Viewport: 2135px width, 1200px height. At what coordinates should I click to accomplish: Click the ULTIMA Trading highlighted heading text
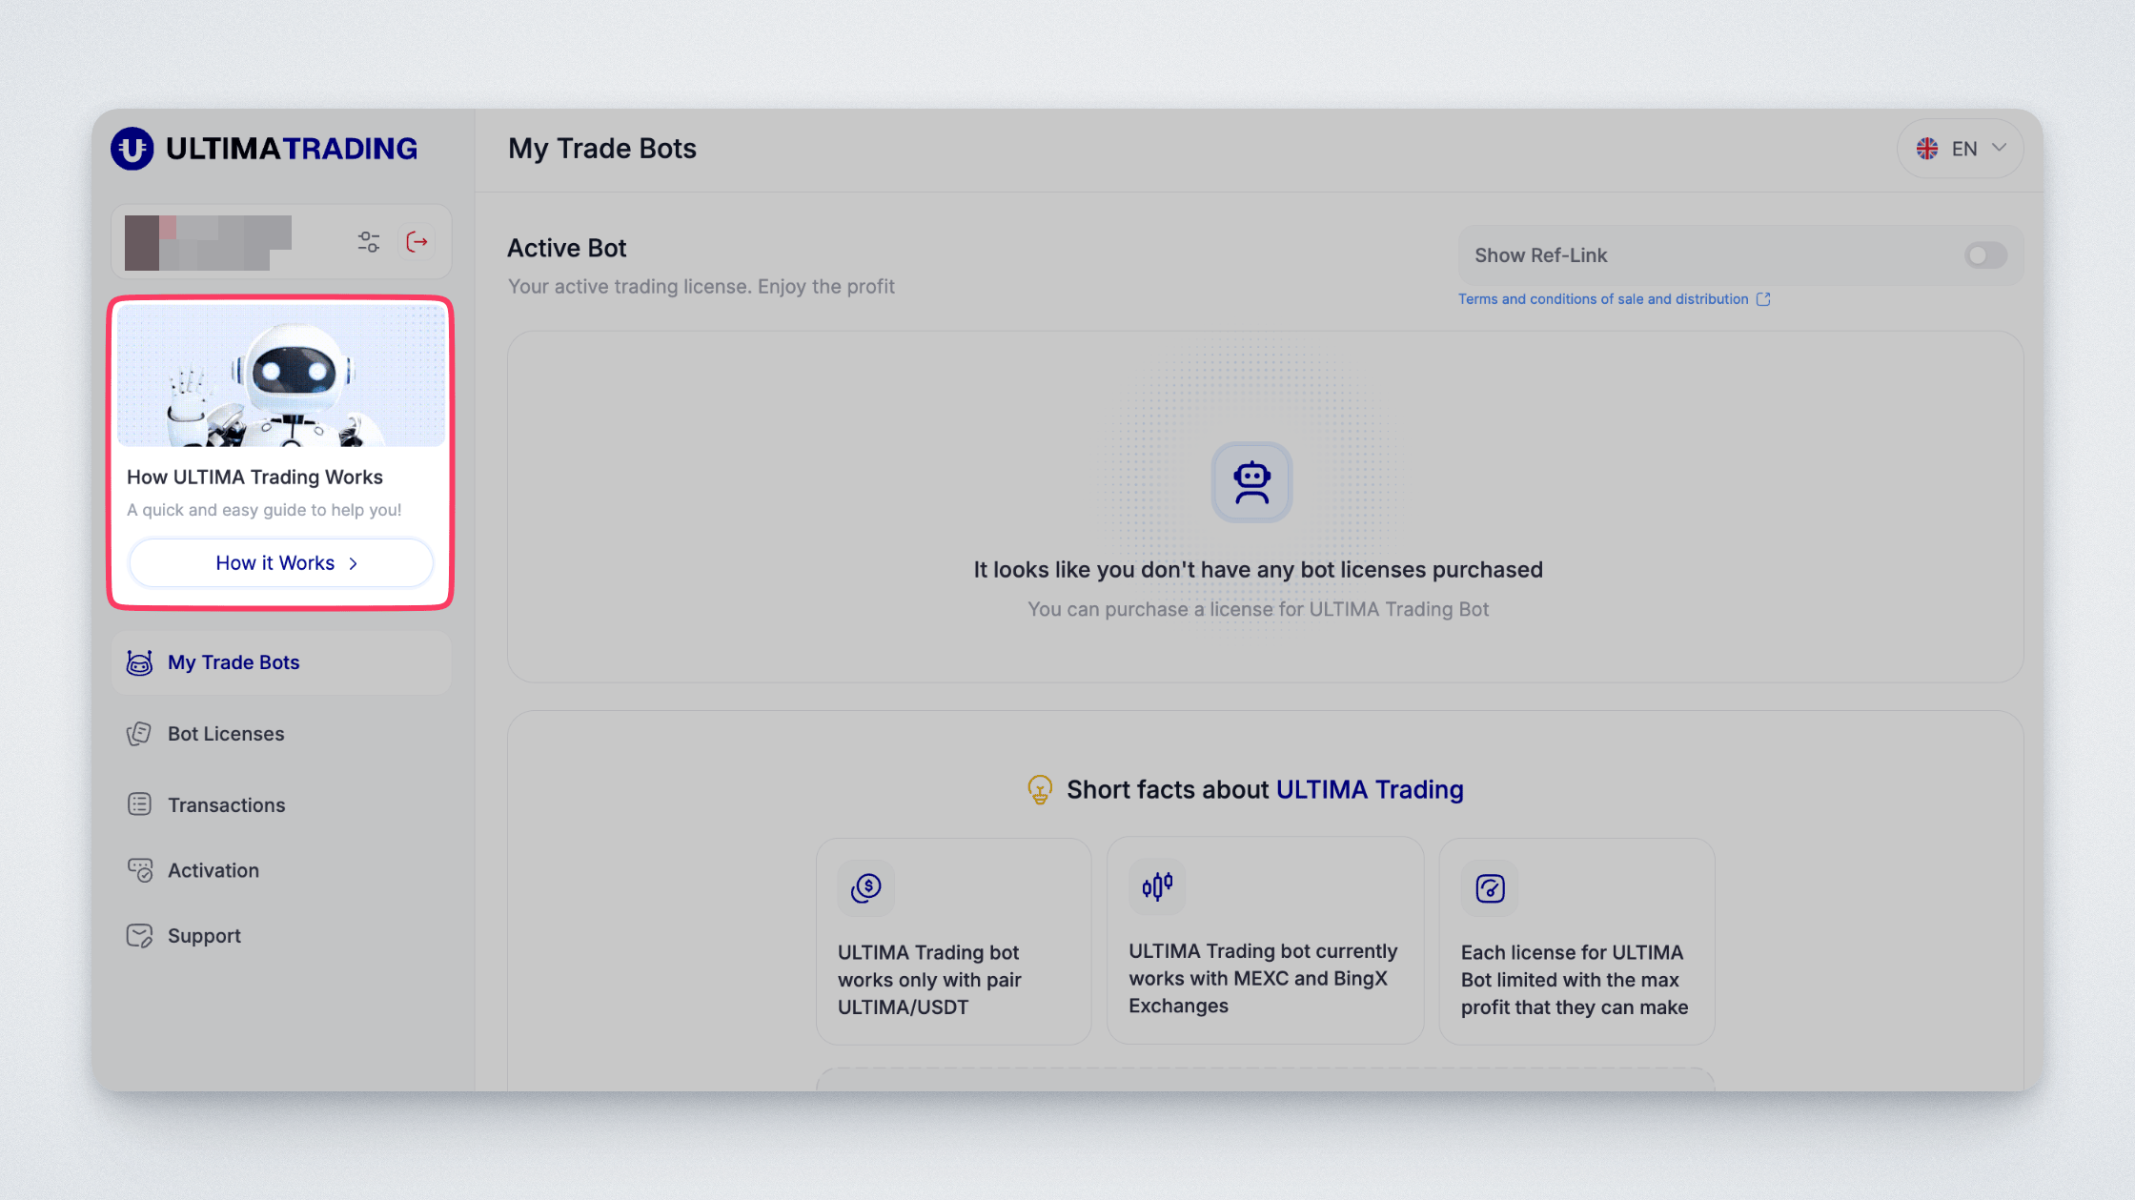tap(1370, 789)
